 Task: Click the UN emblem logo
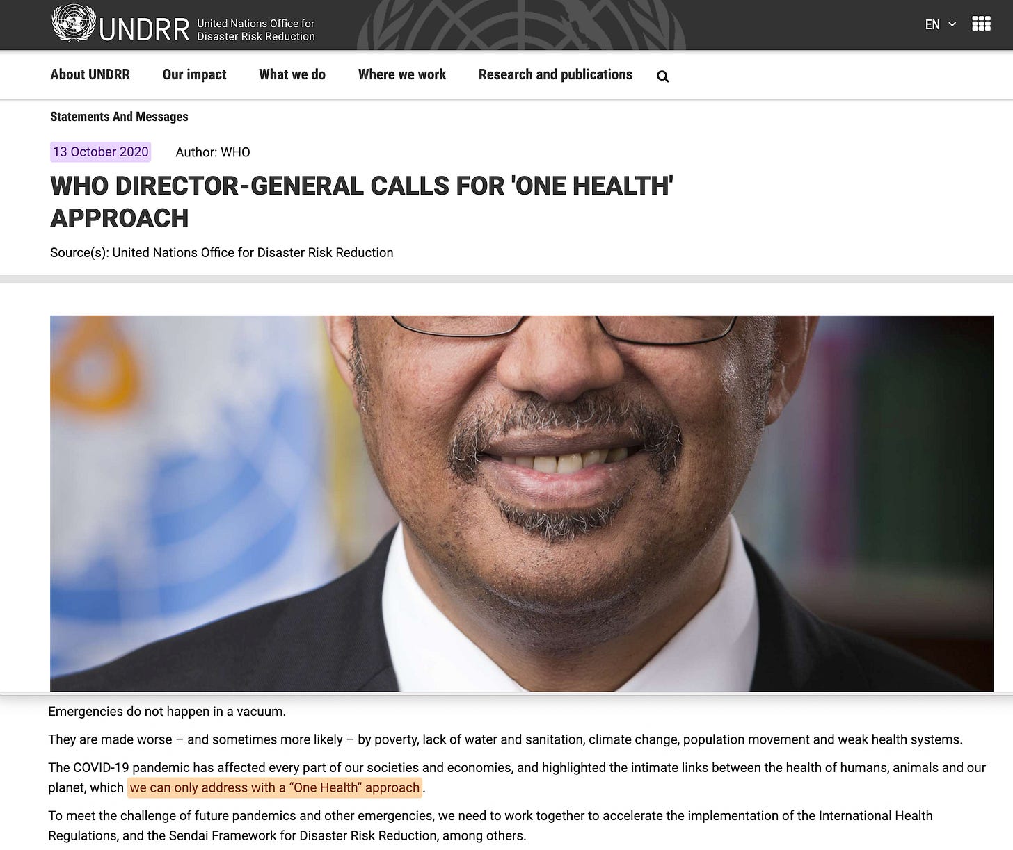click(x=74, y=24)
